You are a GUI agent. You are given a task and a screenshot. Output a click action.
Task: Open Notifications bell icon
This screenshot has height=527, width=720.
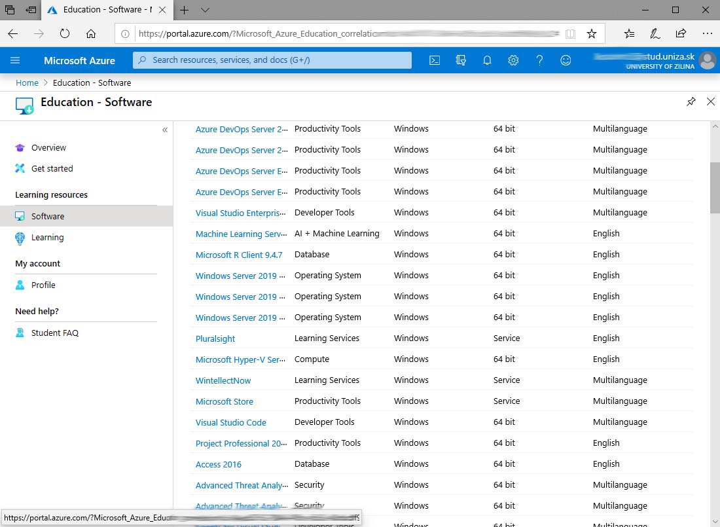point(487,60)
